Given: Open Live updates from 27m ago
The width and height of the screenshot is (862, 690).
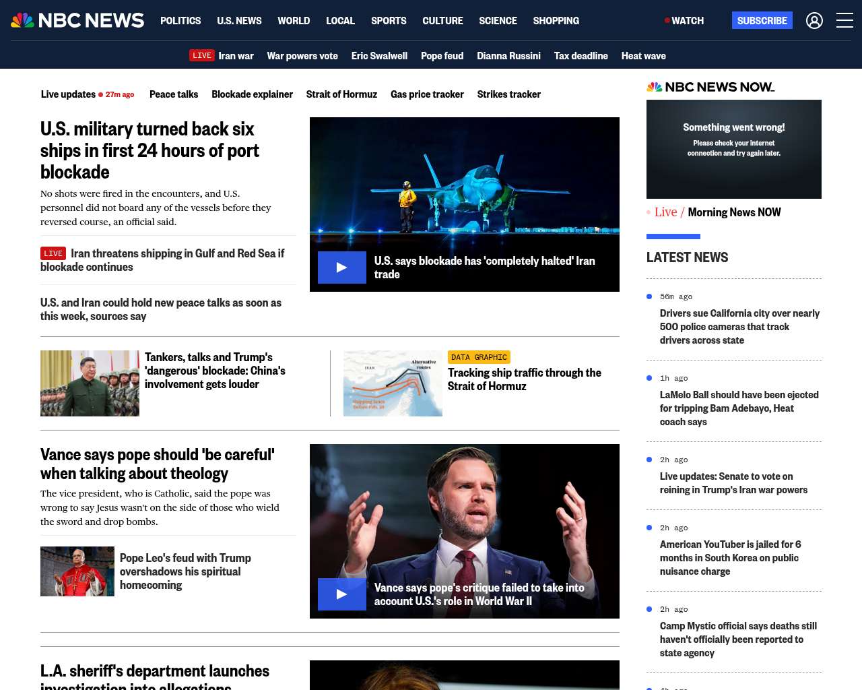Looking at the screenshot, I should click(88, 94).
